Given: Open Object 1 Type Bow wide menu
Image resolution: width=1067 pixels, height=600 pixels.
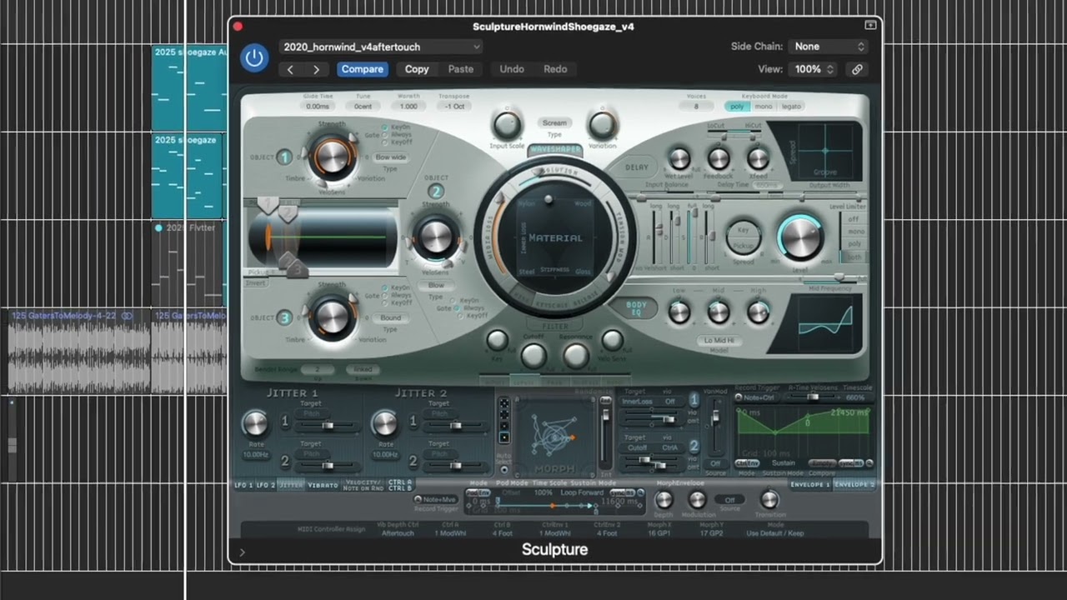Looking at the screenshot, I should (x=389, y=157).
